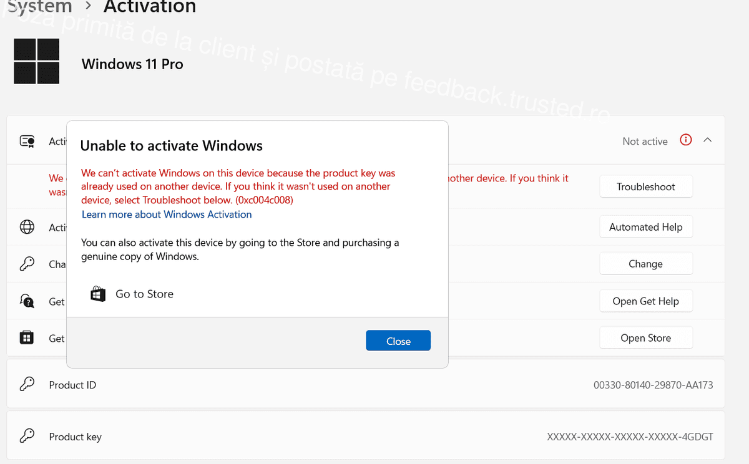Click the Microsoft Store app icon row

(x=27, y=338)
